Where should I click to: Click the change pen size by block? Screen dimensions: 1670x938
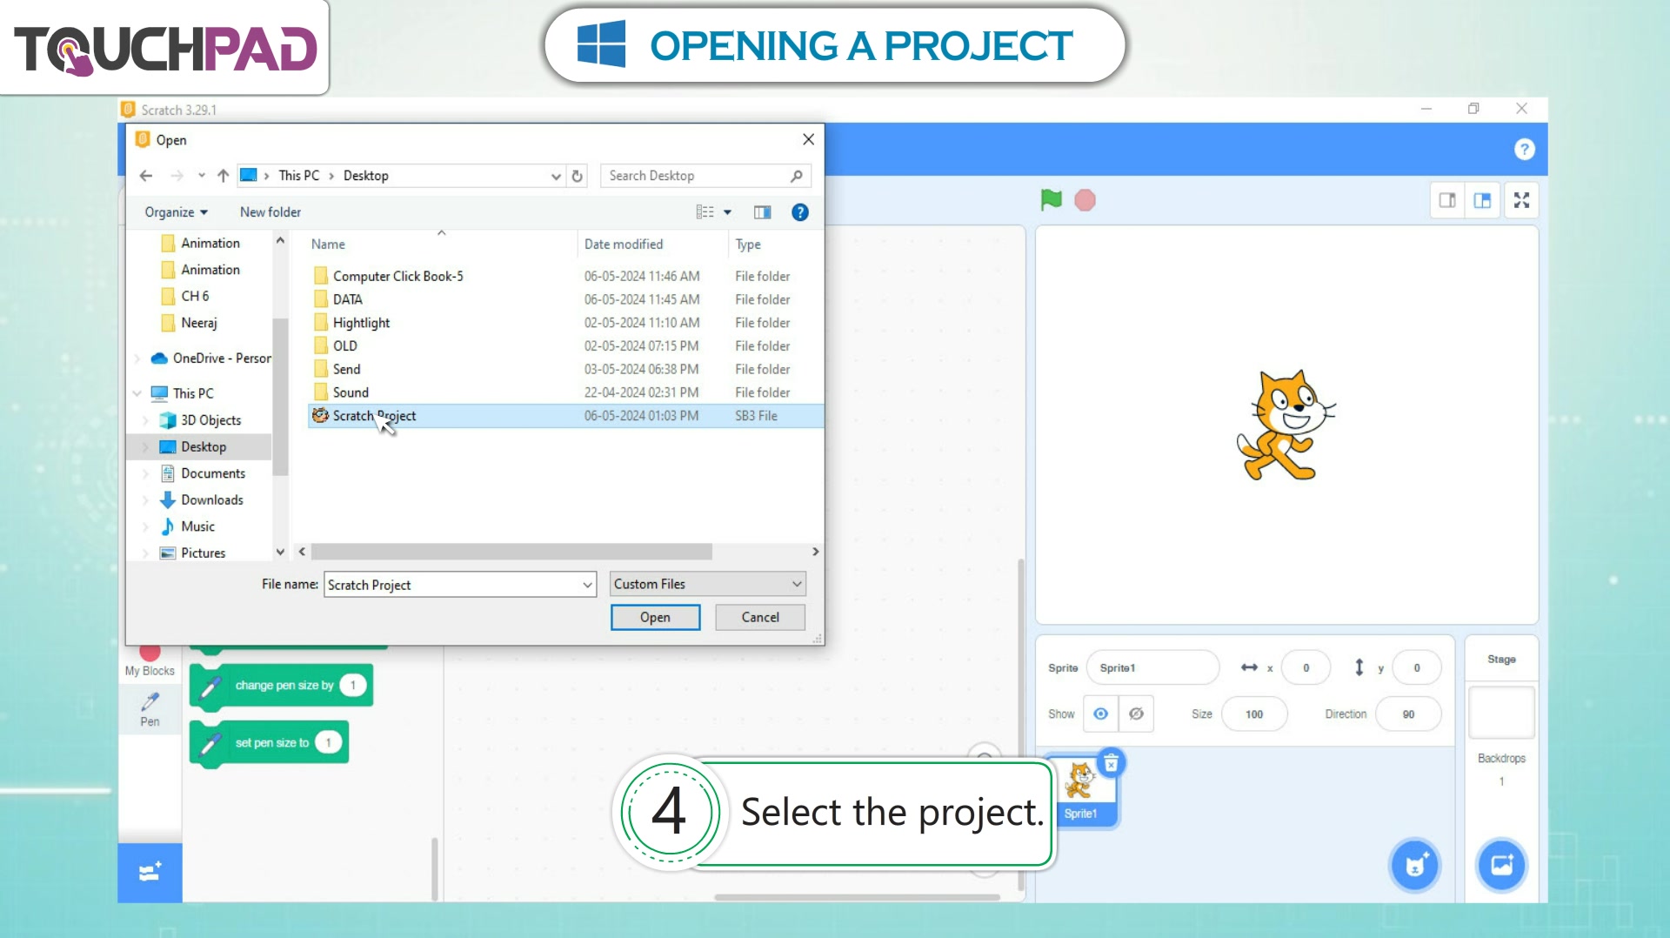coord(282,686)
